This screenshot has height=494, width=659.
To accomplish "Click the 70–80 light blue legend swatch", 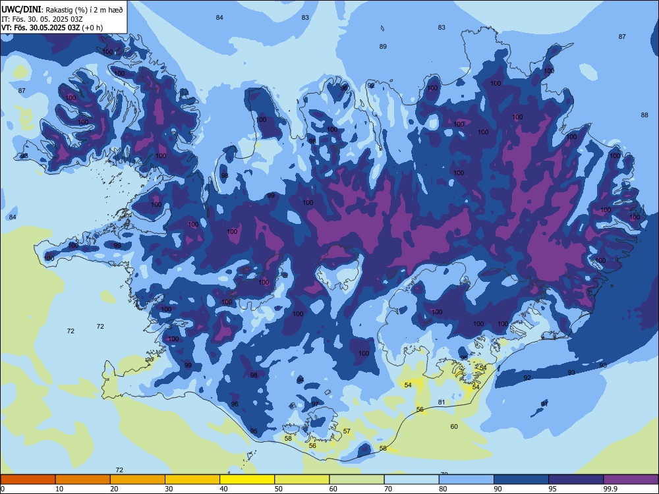I will click(411, 480).
